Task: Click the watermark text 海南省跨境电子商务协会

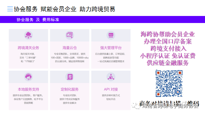Action: tap(170, 106)
